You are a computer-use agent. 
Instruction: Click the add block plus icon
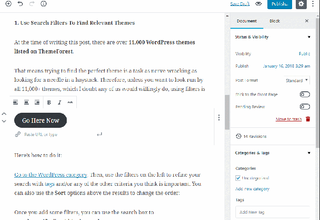pyautogui.click(x=8, y=4)
